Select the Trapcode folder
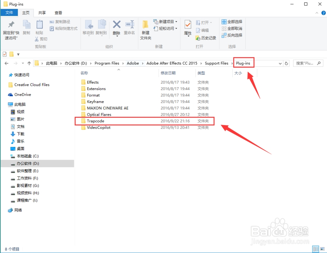The image size is (327, 253). pos(145,121)
